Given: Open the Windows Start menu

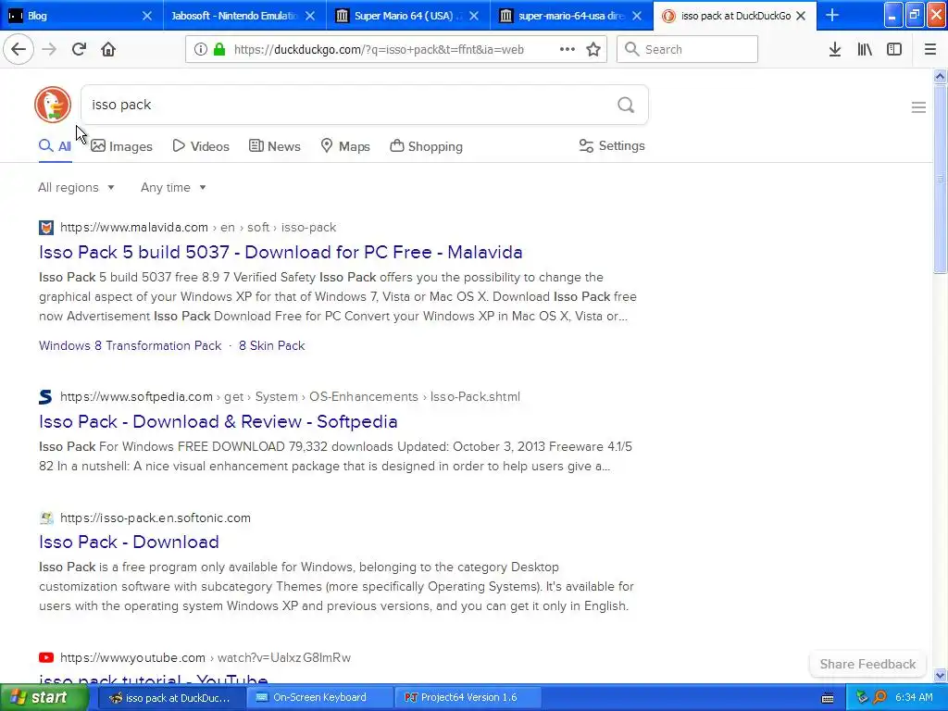Looking at the screenshot, I should (44, 697).
